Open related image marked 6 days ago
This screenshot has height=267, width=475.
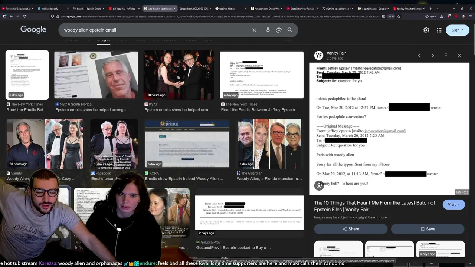tap(440, 249)
